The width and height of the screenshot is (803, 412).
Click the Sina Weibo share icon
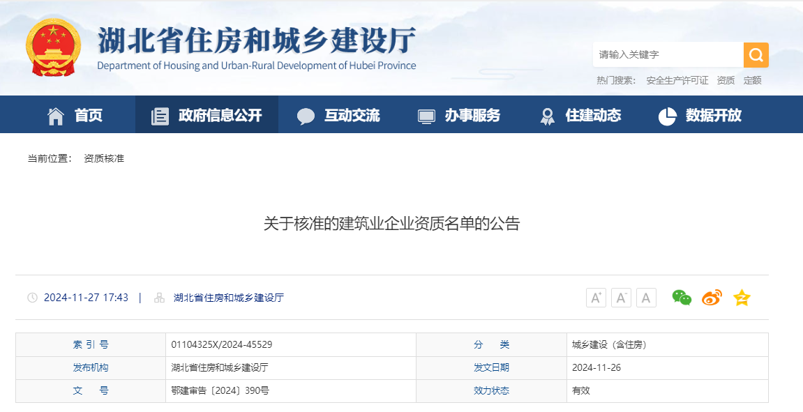coord(712,298)
